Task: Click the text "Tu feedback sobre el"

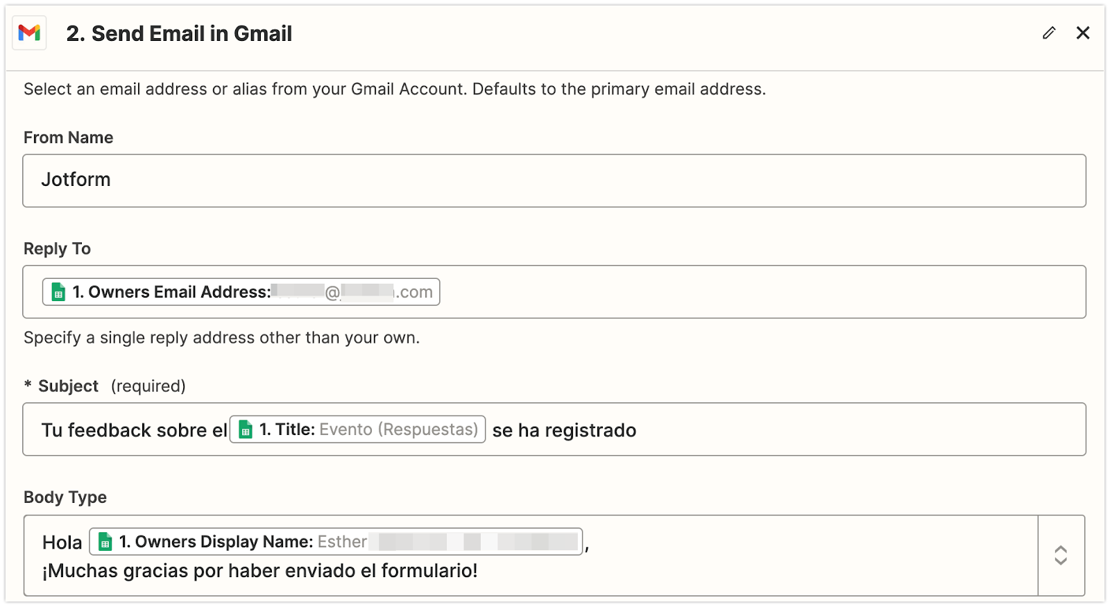Action: click(135, 431)
